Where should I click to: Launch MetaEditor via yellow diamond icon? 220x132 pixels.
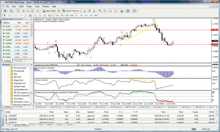(x=59, y=11)
